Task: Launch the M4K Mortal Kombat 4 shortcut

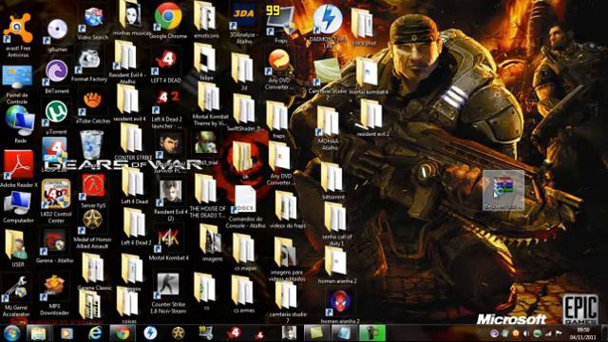Action: tap(167, 240)
